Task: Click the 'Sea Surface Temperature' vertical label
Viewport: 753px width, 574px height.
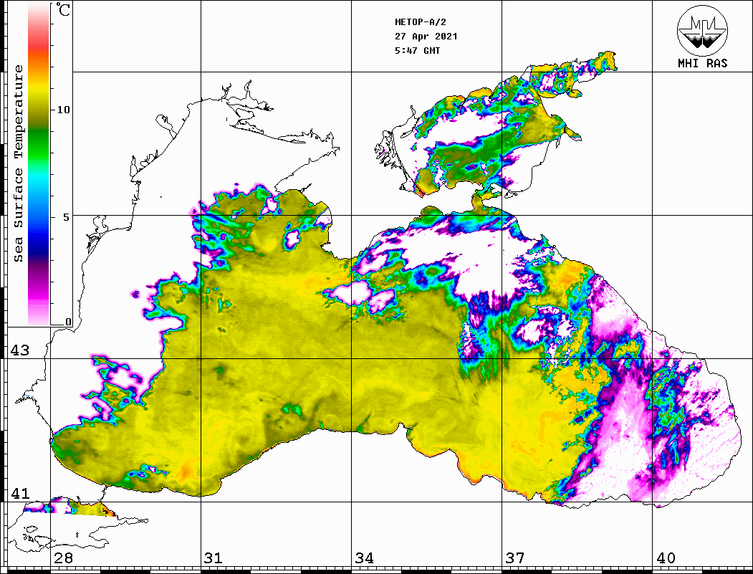Action: coord(18,163)
